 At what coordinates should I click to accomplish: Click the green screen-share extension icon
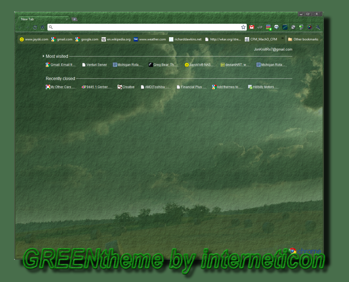click(301, 27)
